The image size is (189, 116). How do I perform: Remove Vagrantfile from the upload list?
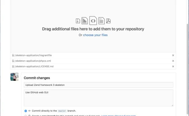[173, 55]
